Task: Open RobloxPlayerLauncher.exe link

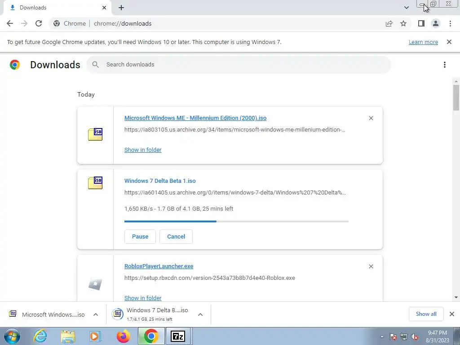Action: coord(159,266)
